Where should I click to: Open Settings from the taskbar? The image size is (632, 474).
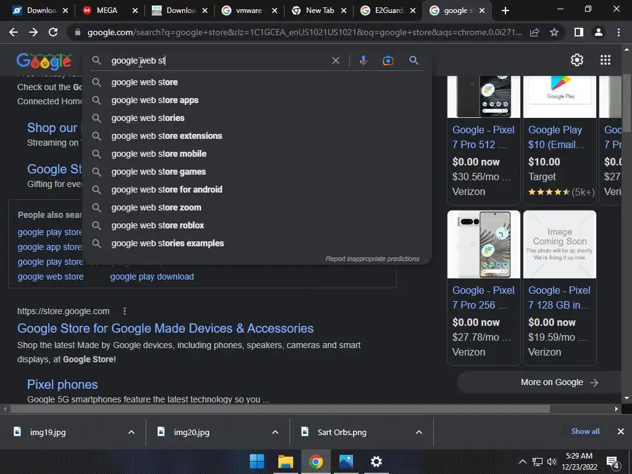[376, 462]
